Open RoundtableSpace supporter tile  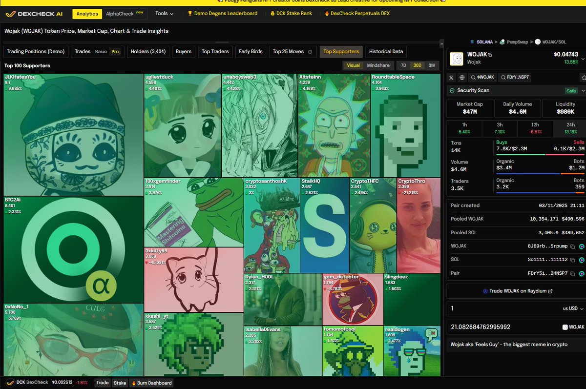pyautogui.click(x=406, y=125)
